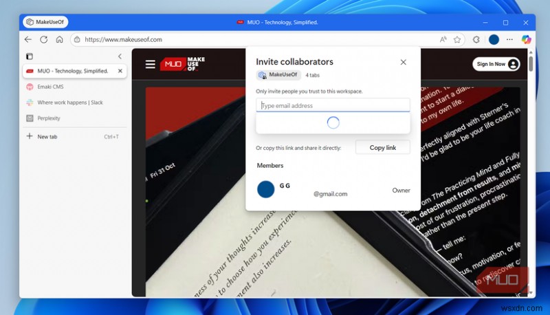Click the 'Members' heading
550x315 pixels.
pyautogui.click(x=270, y=166)
